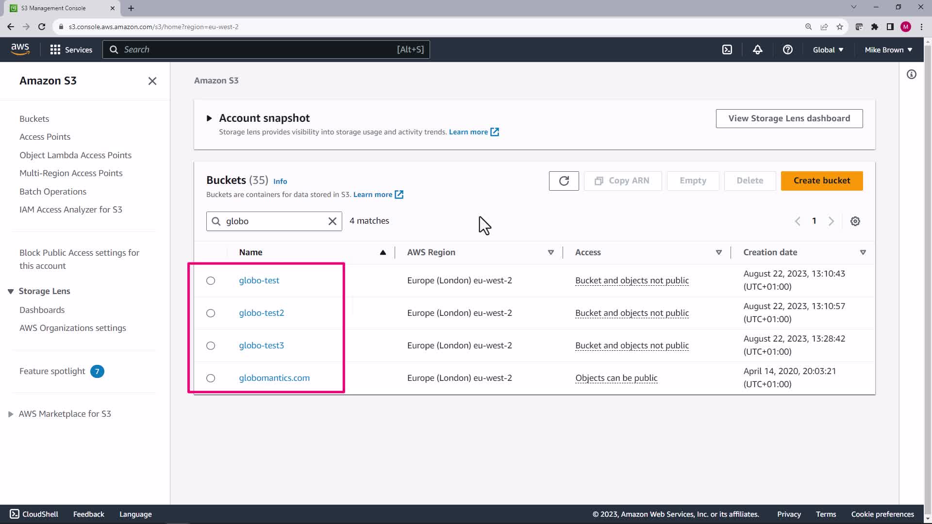
Task: Select the globo-test3 bucket radio button
Action: click(x=210, y=345)
